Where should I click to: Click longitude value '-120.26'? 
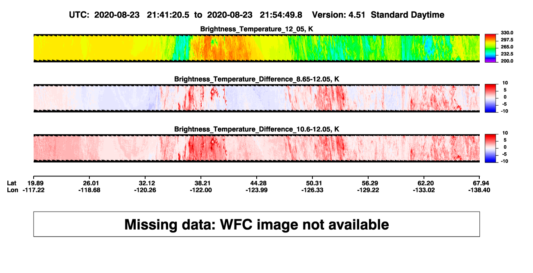(x=145, y=190)
